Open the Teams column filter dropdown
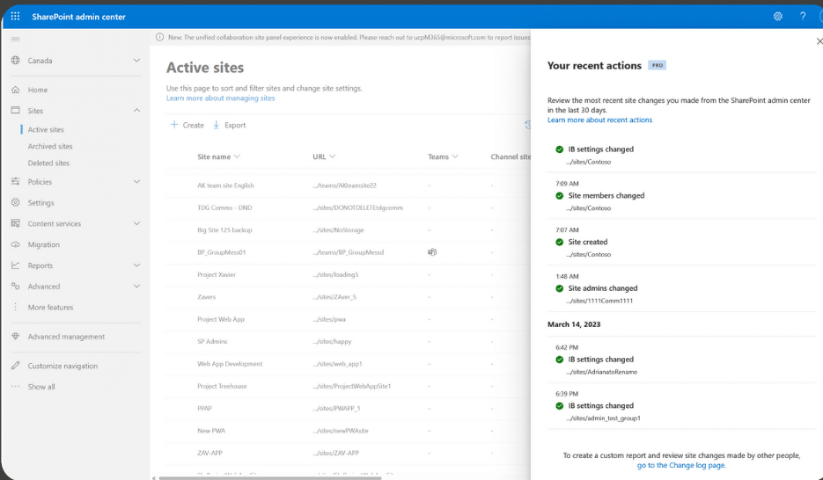 [455, 156]
